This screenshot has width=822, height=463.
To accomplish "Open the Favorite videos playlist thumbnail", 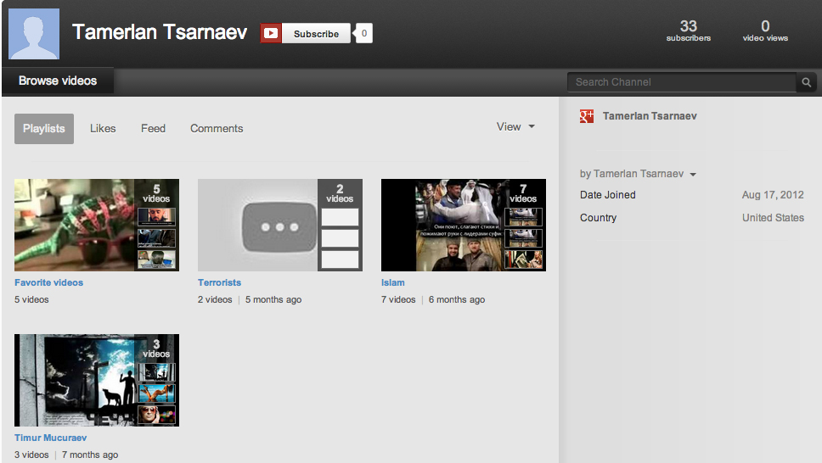I will (96, 225).
